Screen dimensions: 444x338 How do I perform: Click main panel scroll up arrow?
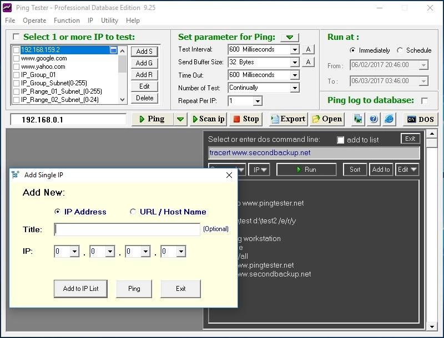(432, 134)
